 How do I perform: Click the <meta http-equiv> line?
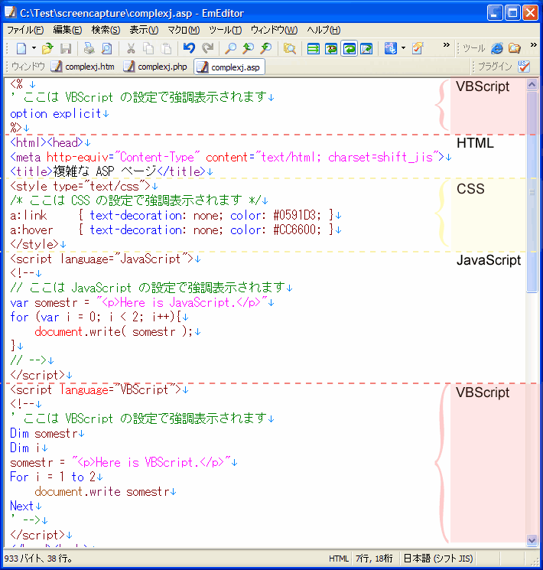[227, 158]
